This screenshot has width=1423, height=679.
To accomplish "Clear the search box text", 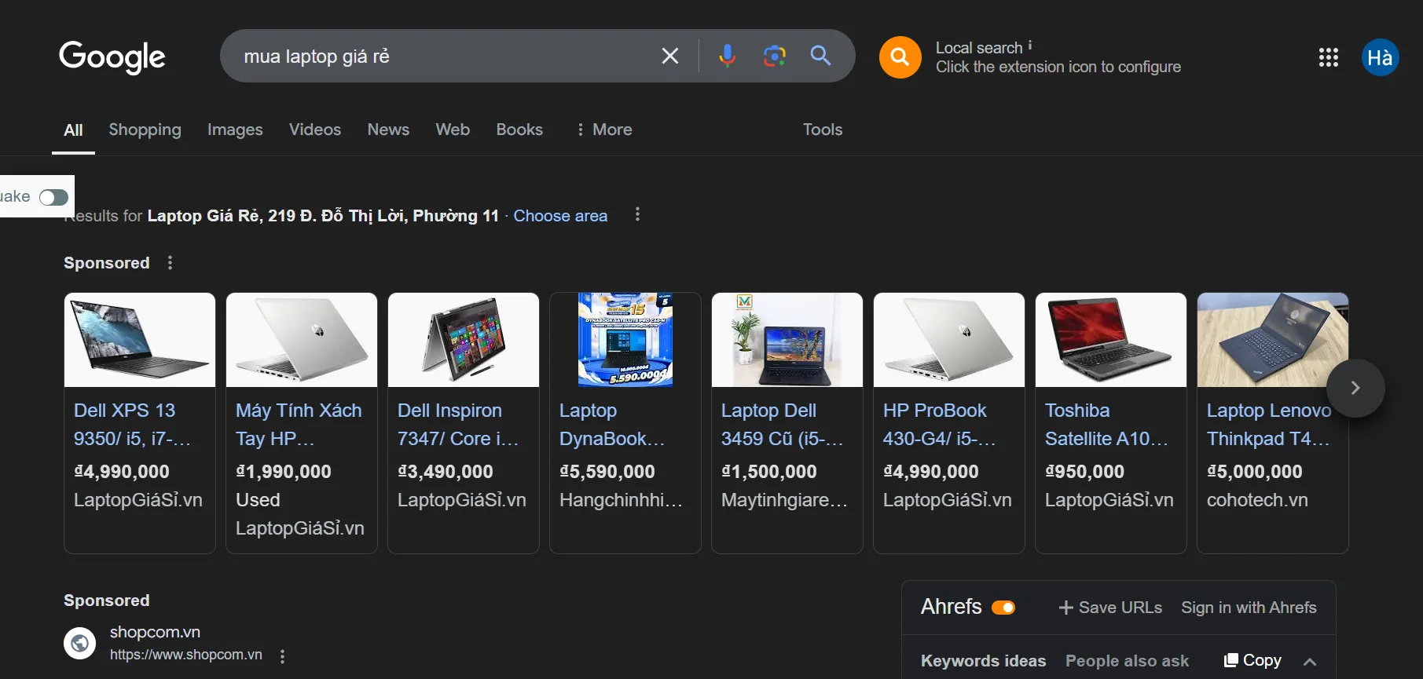I will pyautogui.click(x=670, y=56).
